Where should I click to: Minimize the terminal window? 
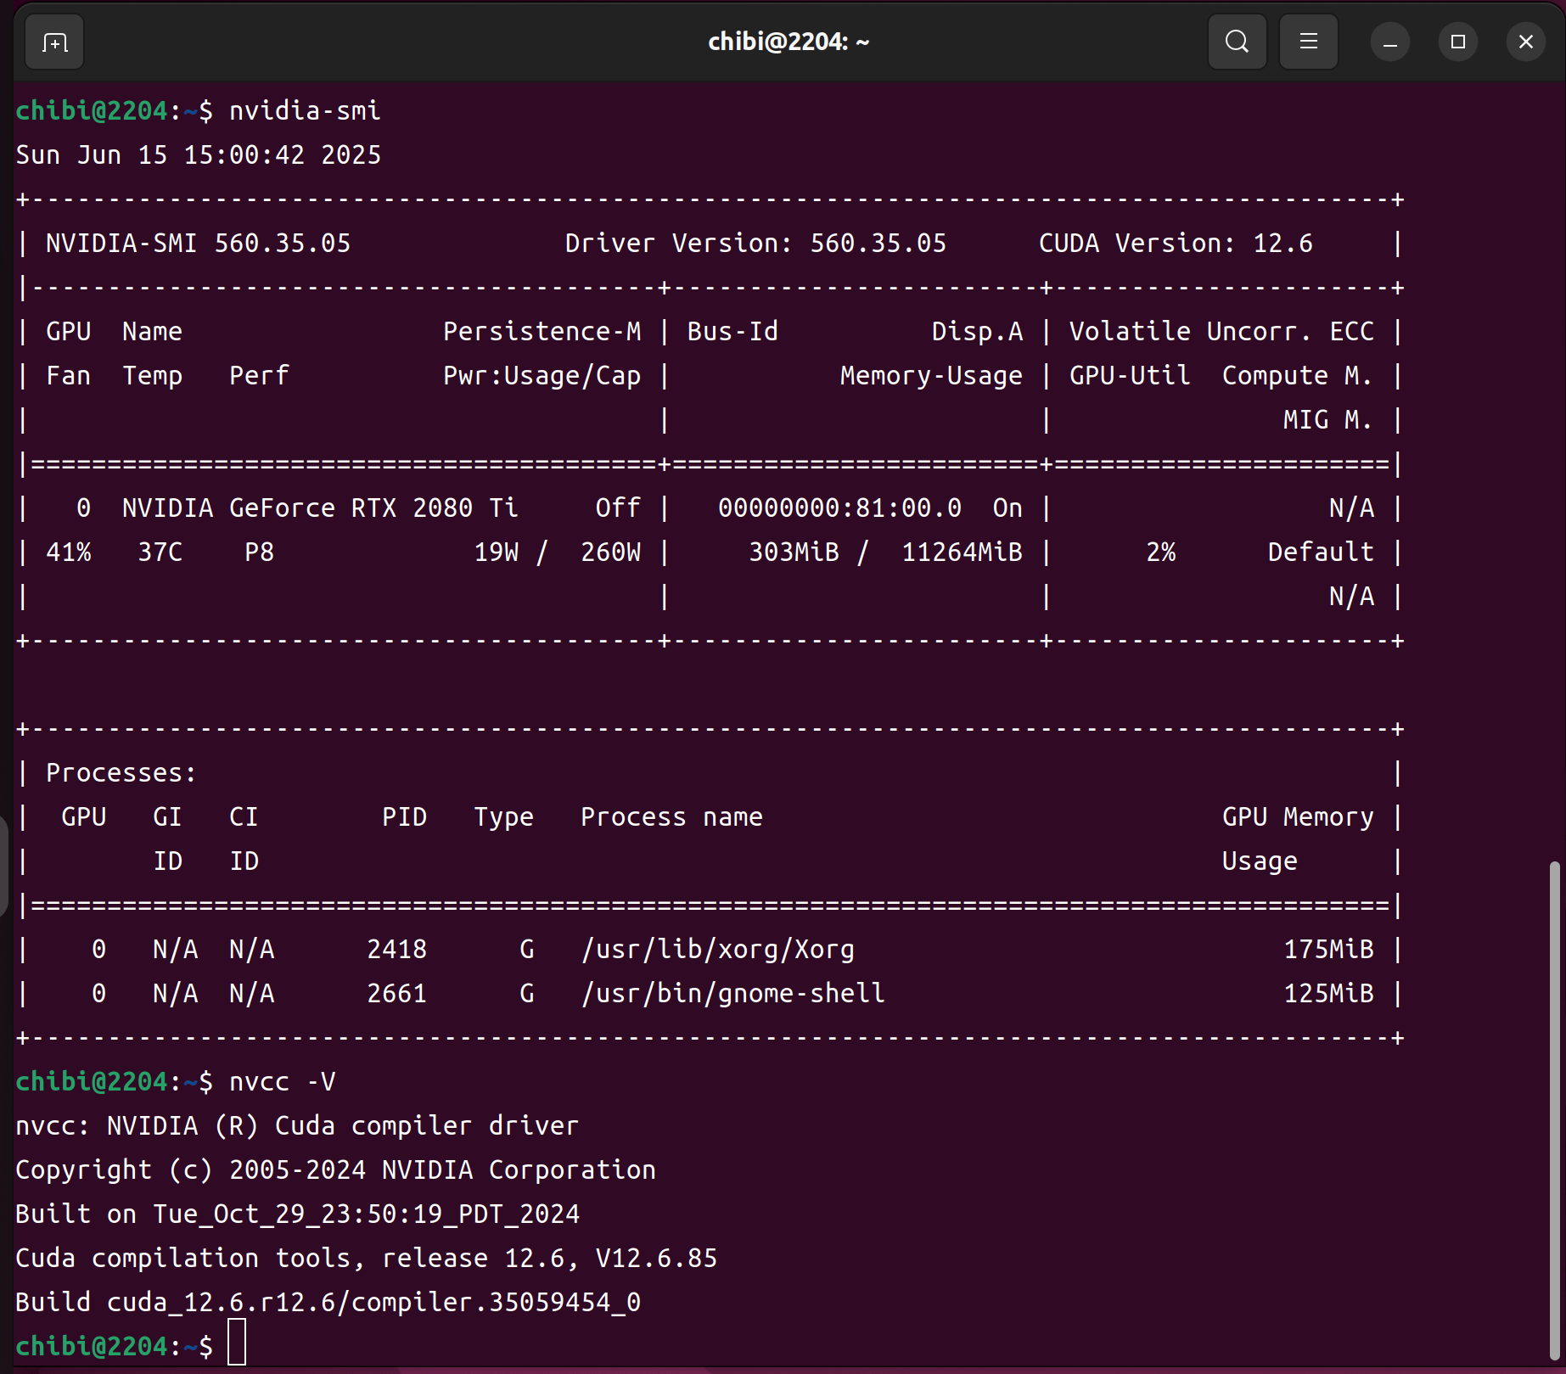[1389, 42]
